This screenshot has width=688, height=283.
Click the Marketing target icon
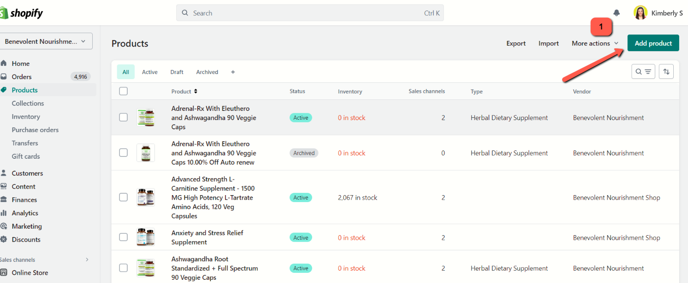[x=4, y=226]
